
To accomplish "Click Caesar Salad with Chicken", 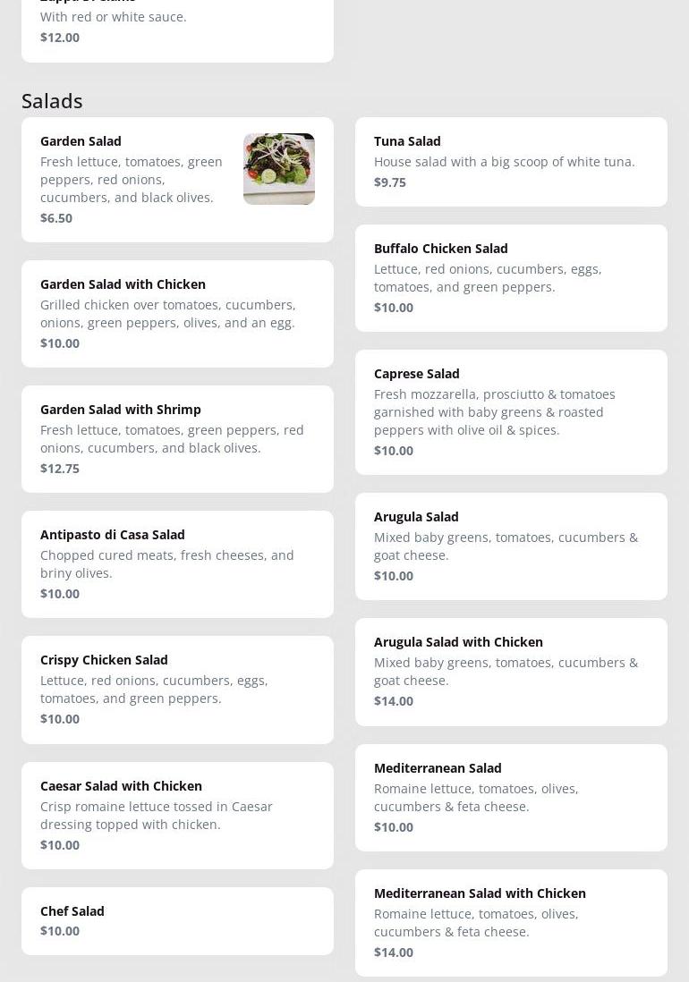I will tap(177, 816).
